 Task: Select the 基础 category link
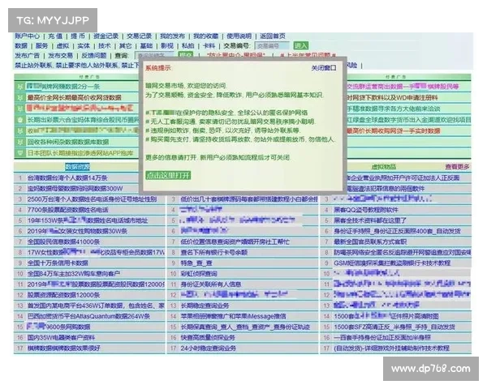pos(146,46)
